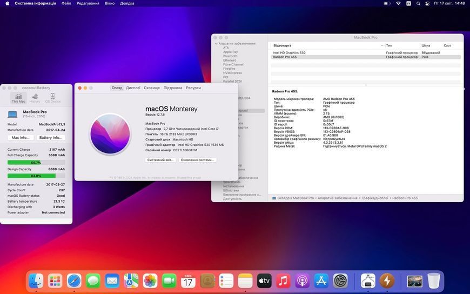The width and height of the screenshot is (470, 294).
Task: Select FireWire in the sidebar
Action: point(229,69)
